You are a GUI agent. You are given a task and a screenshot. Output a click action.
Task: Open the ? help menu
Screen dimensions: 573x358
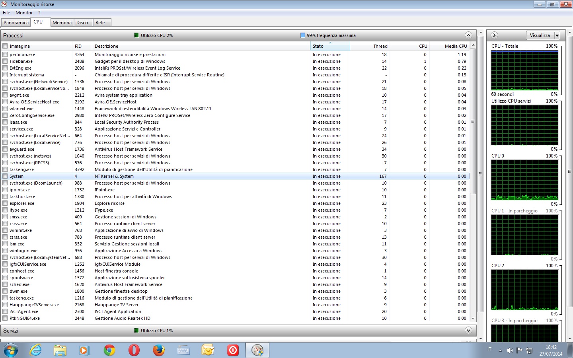39,13
